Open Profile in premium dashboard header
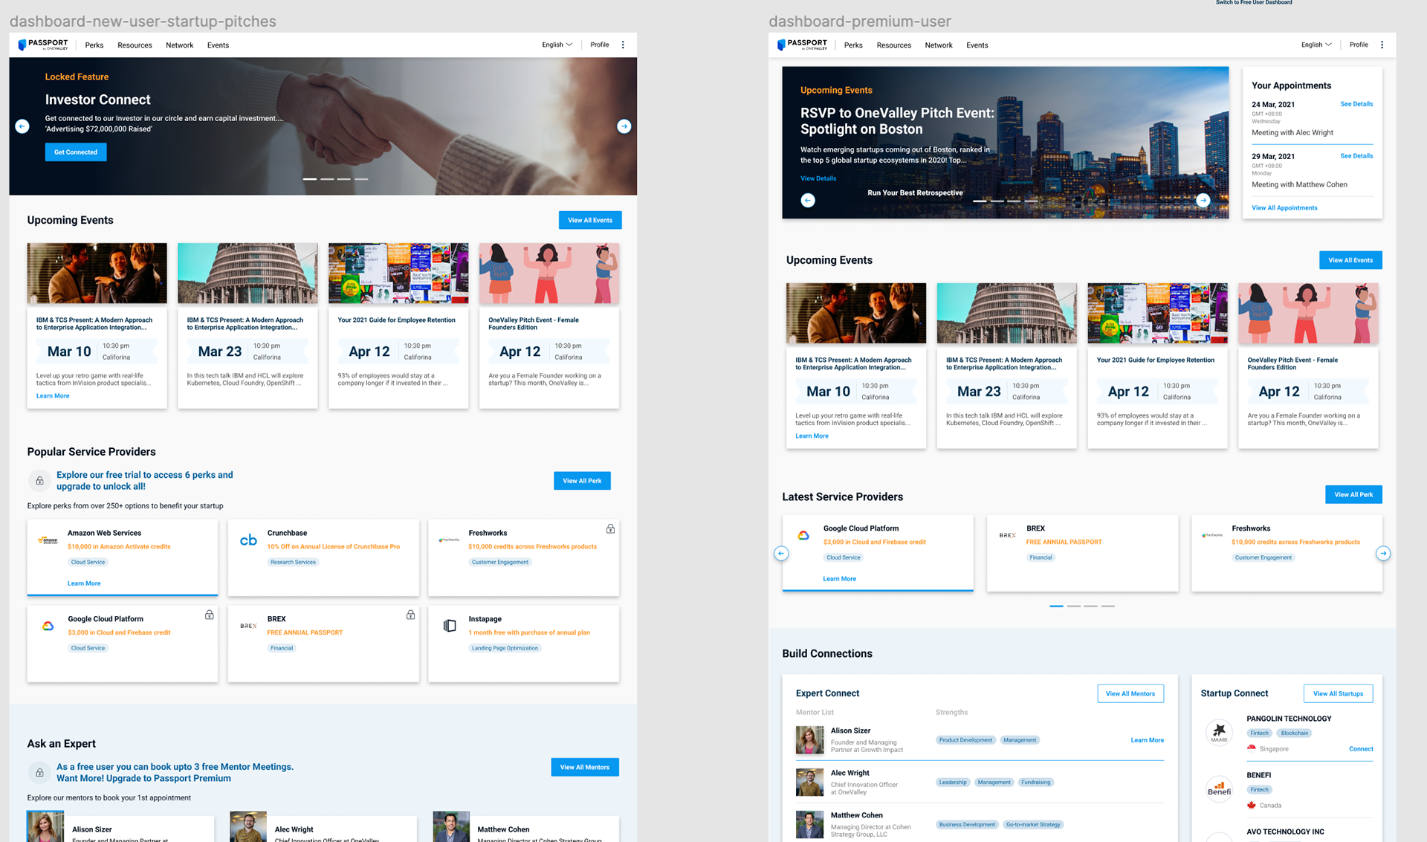The height and width of the screenshot is (842, 1427). click(1359, 45)
